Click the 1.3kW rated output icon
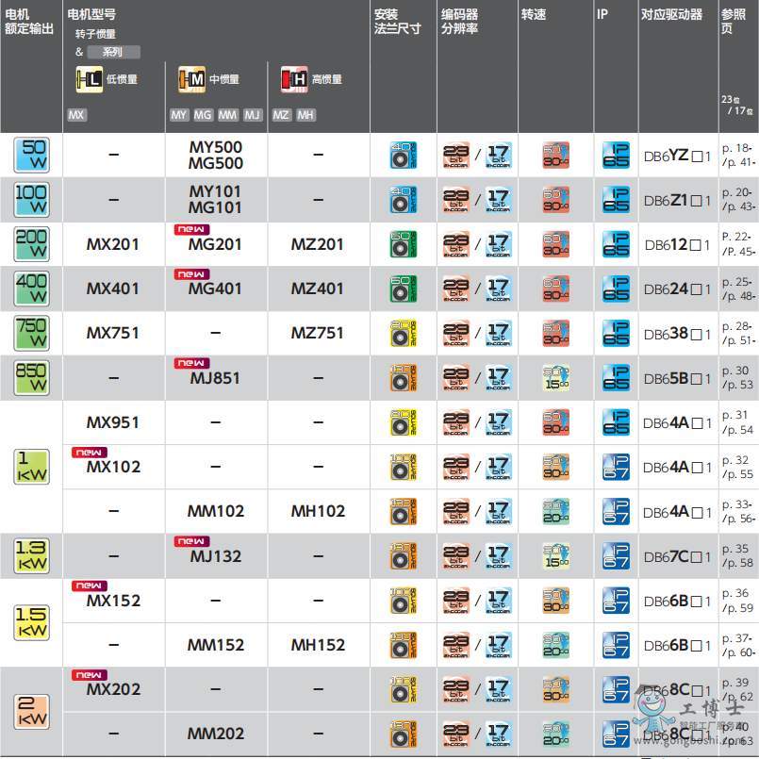The width and height of the screenshot is (759, 759). coord(32,556)
